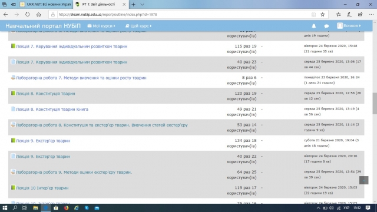Image resolution: width=377 pixels, height=212 pixels.
Task: Open reading view book icon
Action: coord(313,14)
